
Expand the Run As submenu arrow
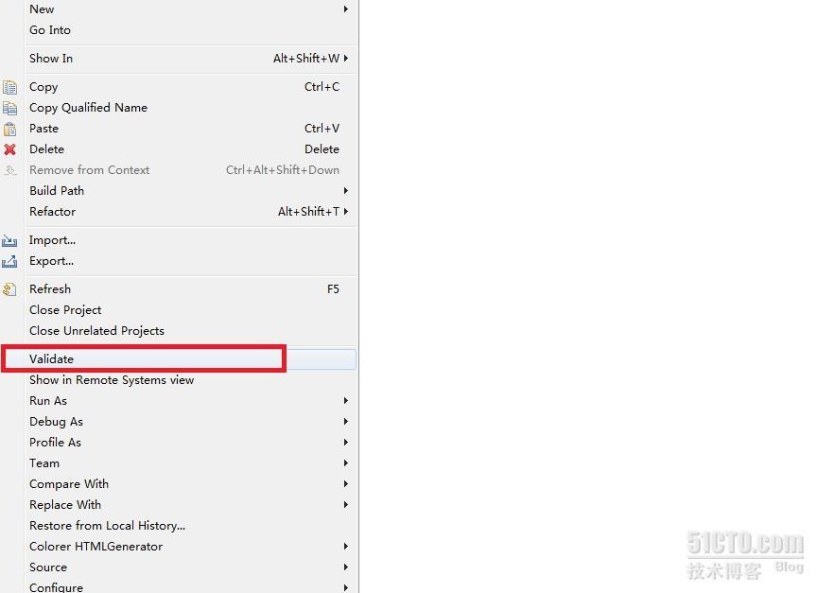345,400
